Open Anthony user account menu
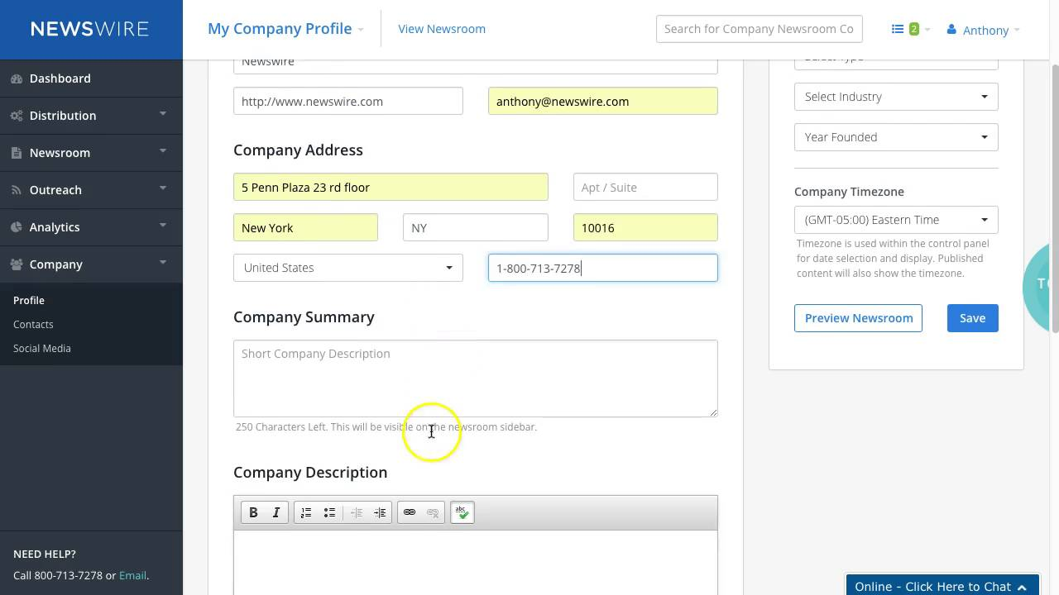 983,30
